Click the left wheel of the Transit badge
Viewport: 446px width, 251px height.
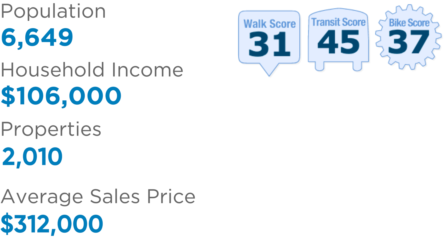(x=319, y=66)
